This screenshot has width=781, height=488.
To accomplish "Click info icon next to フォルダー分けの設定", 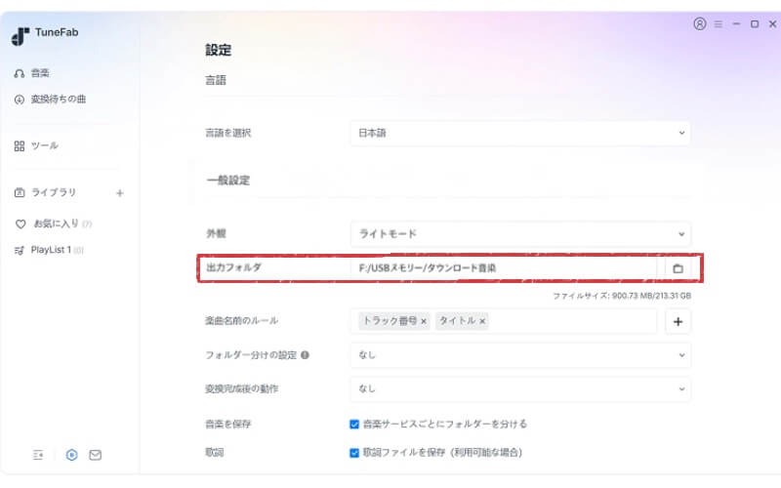I will (x=305, y=355).
